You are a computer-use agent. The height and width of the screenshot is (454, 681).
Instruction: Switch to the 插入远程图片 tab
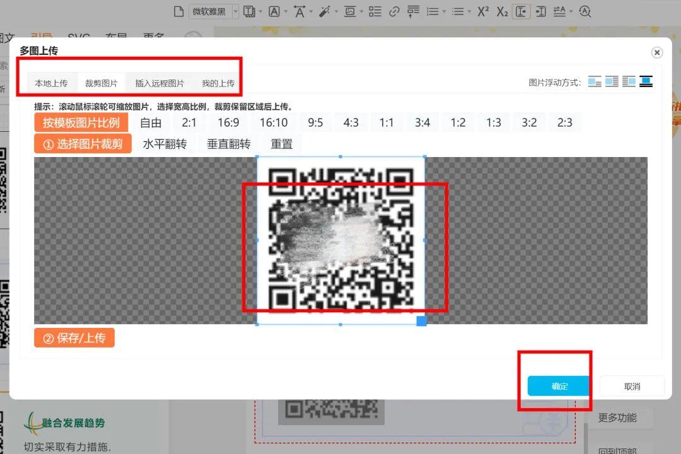click(160, 83)
